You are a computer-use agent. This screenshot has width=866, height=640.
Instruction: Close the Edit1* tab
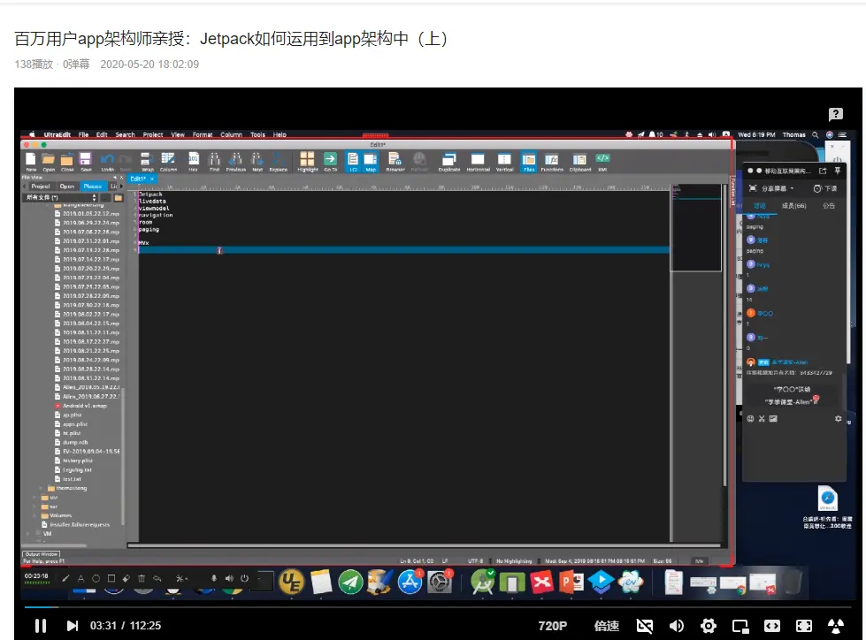(x=152, y=179)
